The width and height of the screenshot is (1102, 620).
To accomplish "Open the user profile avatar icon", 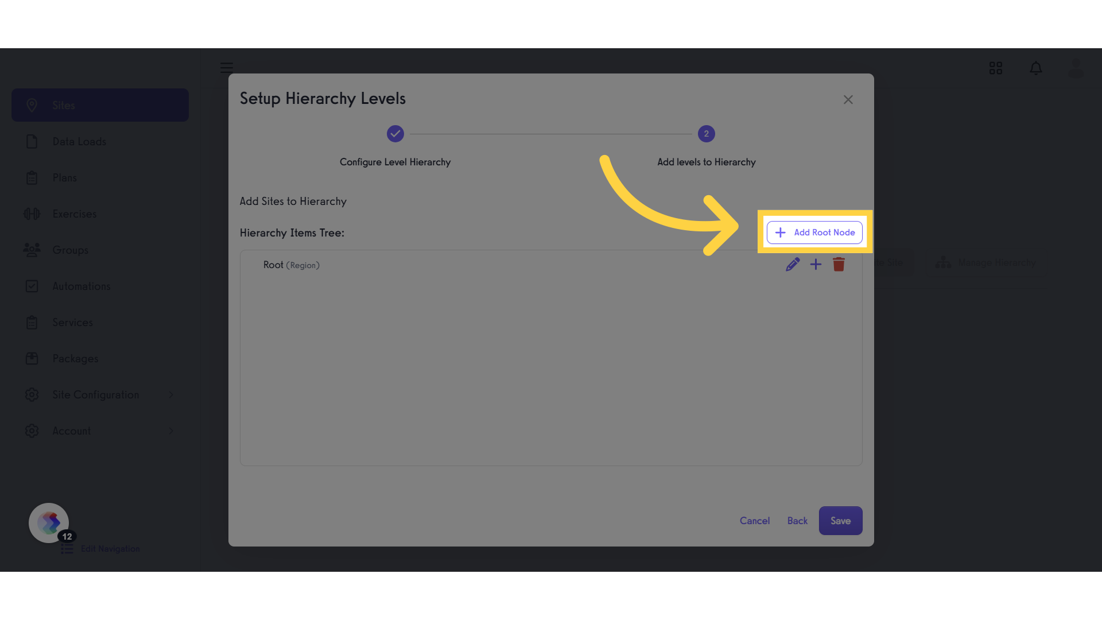I will click(1076, 68).
